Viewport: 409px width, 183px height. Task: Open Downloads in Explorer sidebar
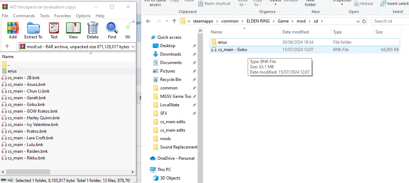point(167,54)
